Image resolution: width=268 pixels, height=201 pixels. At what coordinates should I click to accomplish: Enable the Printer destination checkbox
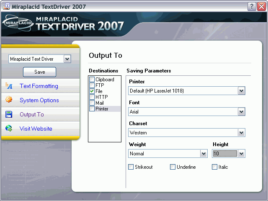tap(92, 109)
